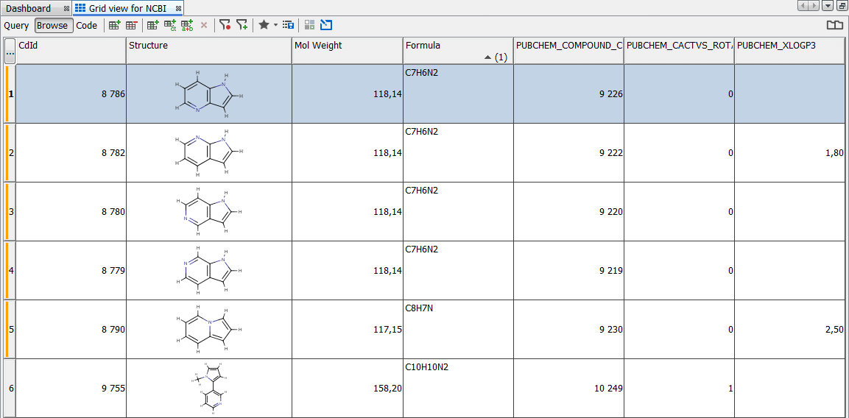Click the add filter icon with green plus

tap(242, 25)
